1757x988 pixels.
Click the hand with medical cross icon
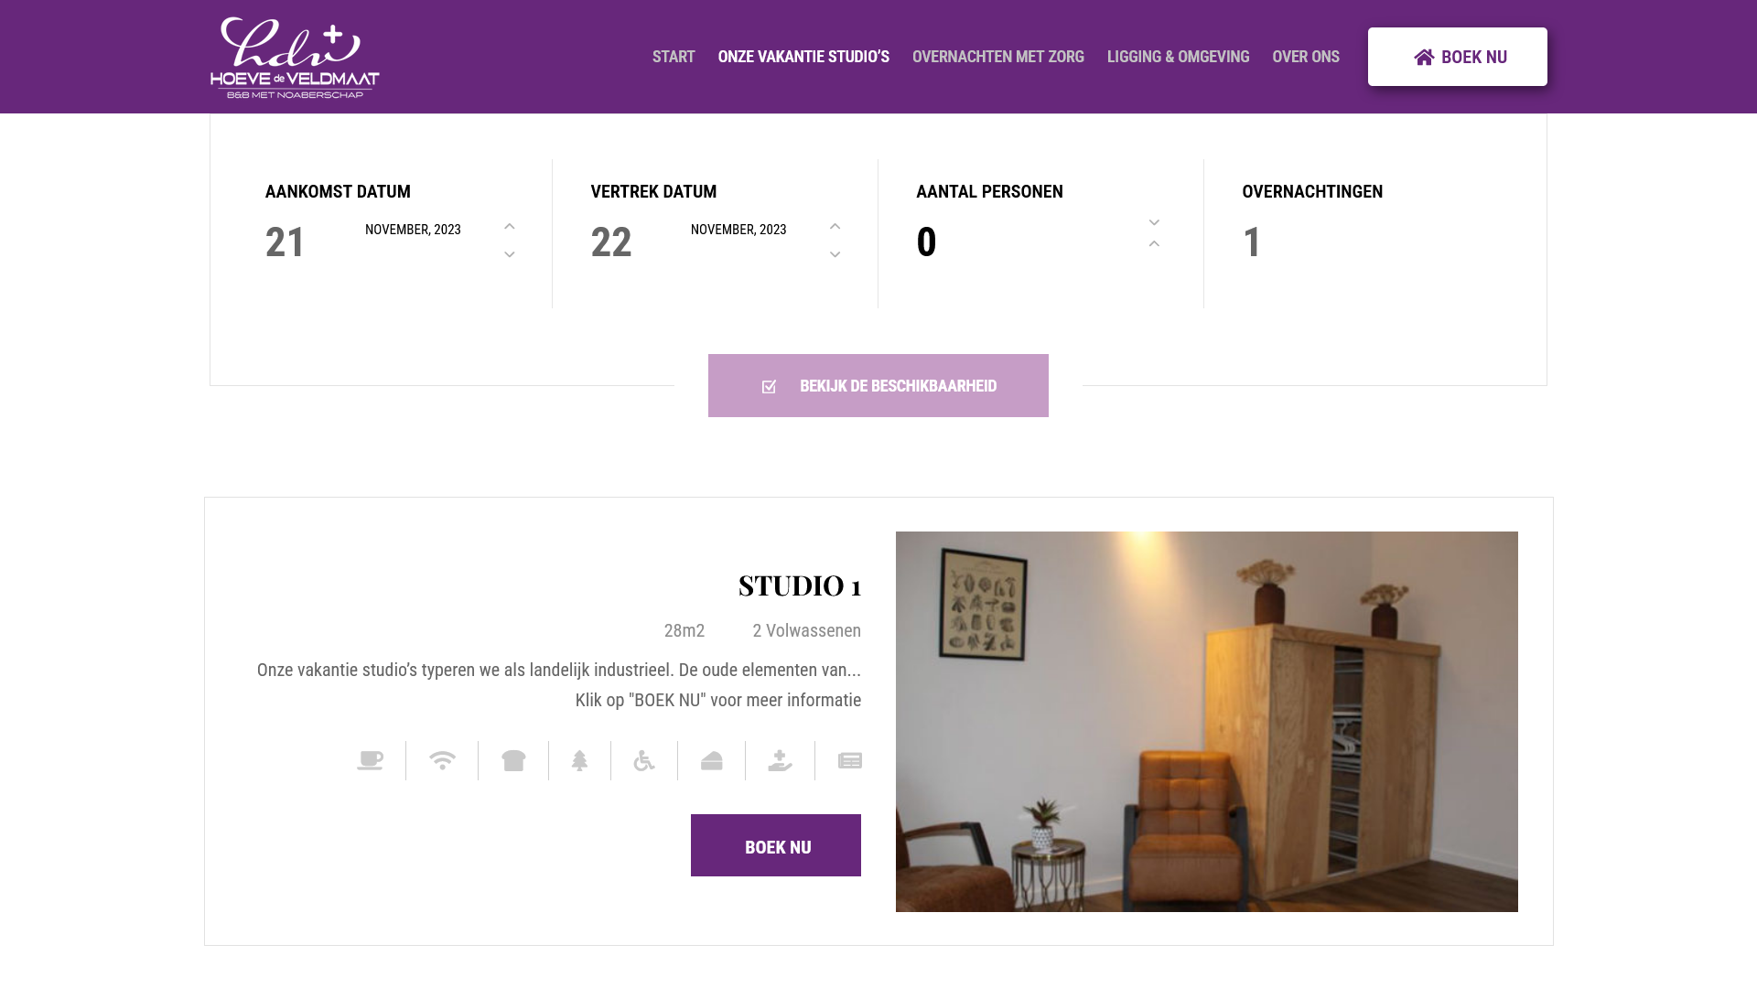(780, 760)
